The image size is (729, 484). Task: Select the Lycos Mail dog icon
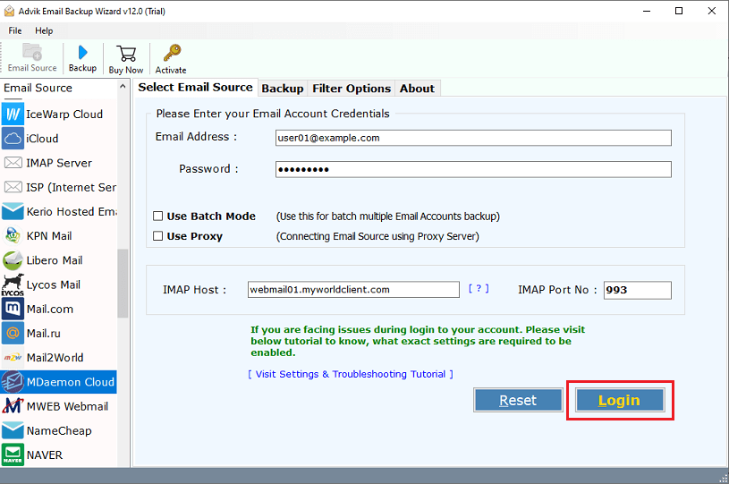click(x=13, y=284)
